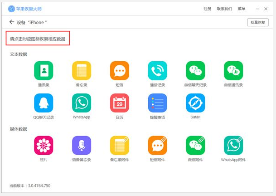The image size is (276, 196).
Task: Click the 批量恢复 batch recovery button
Action: (x=258, y=22)
